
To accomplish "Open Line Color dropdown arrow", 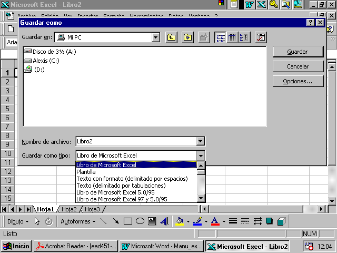I will click(206, 221).
